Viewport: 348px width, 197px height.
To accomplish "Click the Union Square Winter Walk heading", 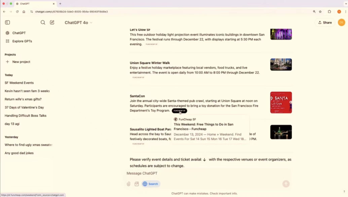I will 150,63.
